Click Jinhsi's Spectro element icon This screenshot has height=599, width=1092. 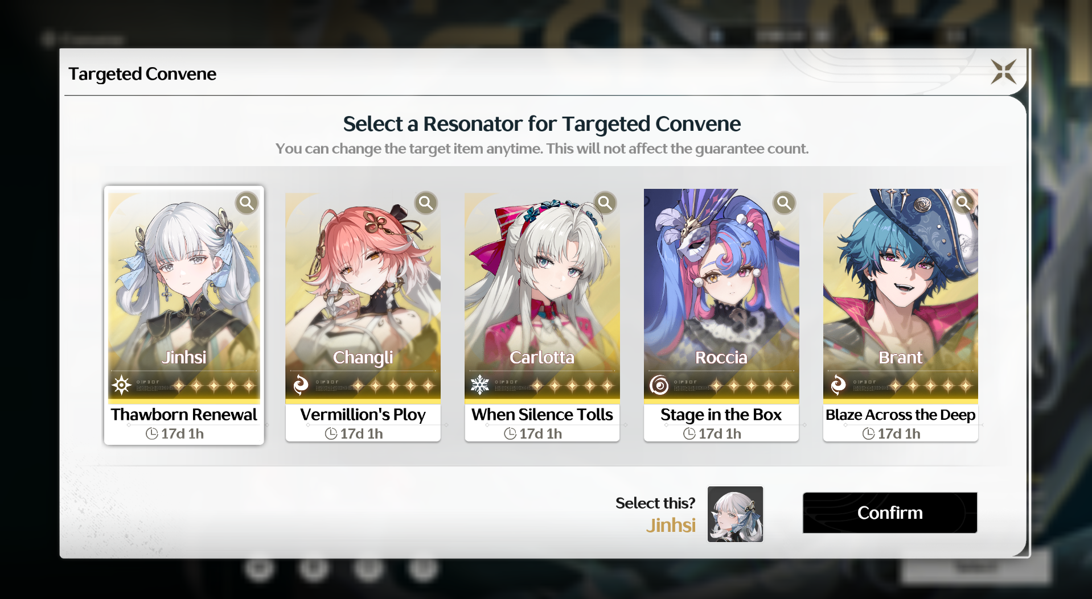(121, 385)
